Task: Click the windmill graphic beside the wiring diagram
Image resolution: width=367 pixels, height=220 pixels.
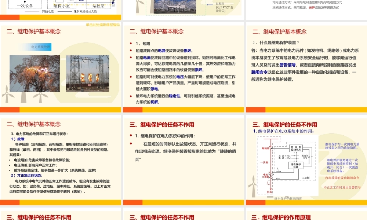Action: (x=252, y=185)
